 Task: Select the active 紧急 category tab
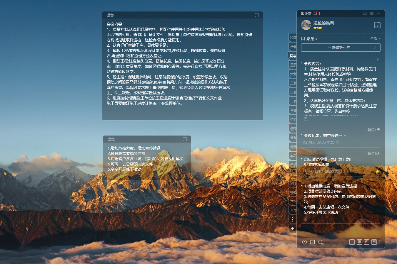click(292, 56)
